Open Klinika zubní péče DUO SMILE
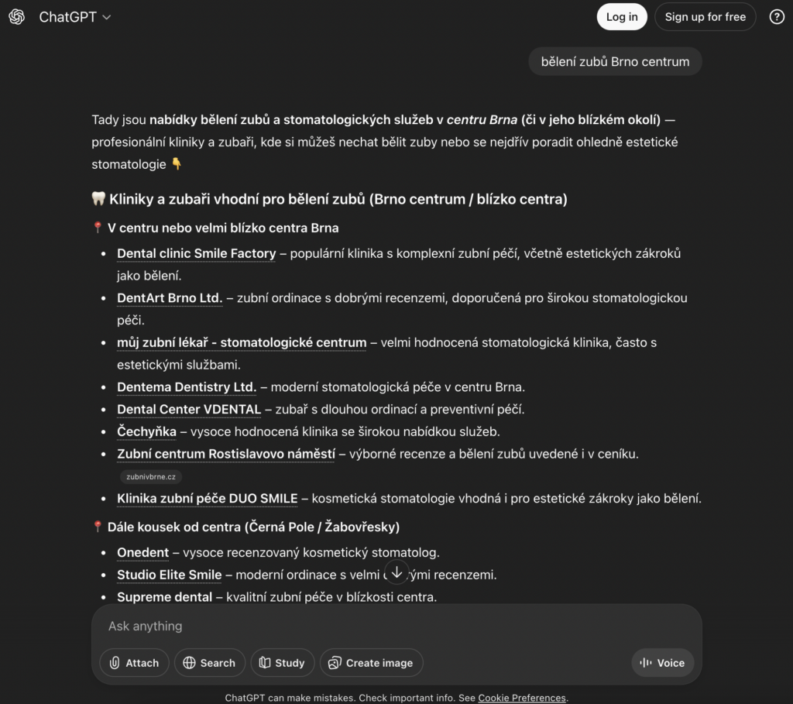793x704 pixels. point(207,499)
